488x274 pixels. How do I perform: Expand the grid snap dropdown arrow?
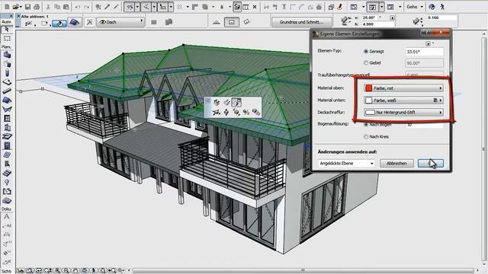tap(188, 7)
